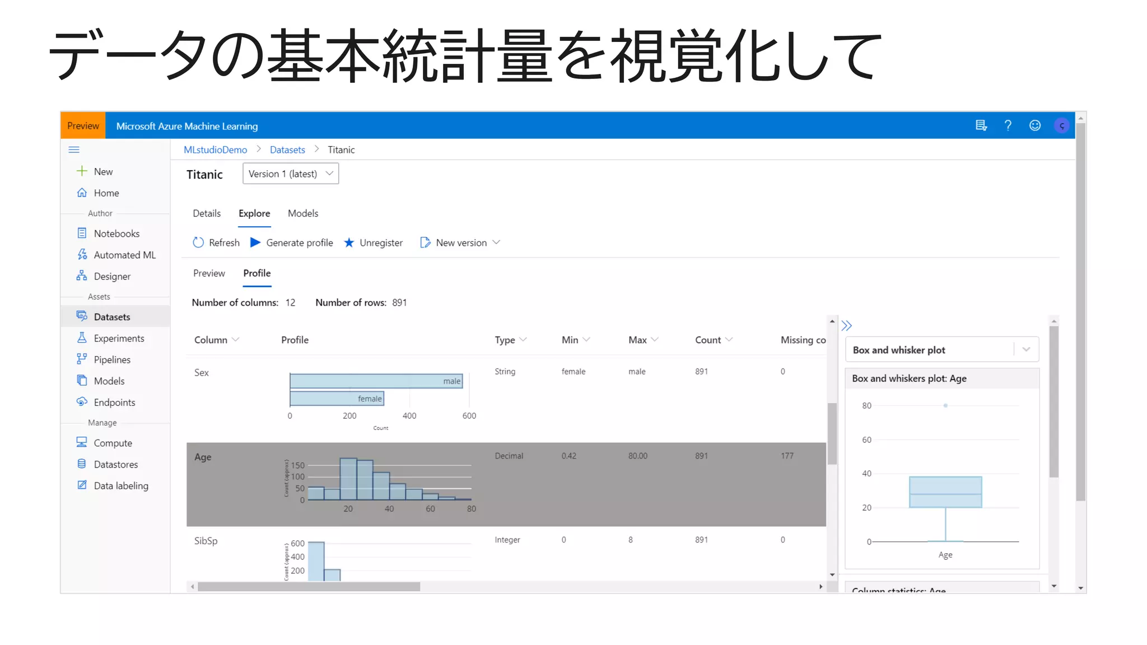Open the Column header sort chevron

tap(235, 339)
